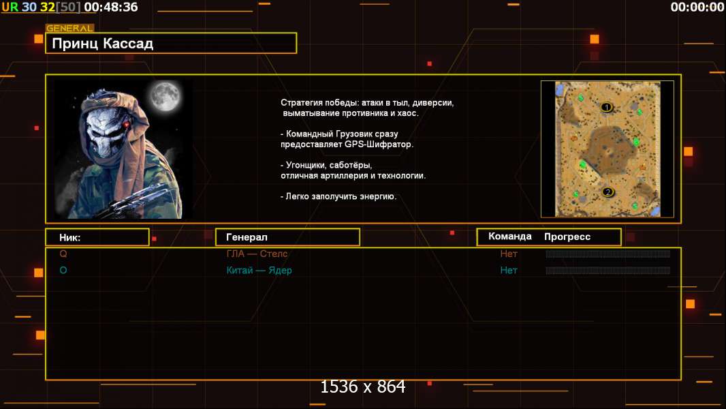Click start position marker 2 on minimap
Image resolution: width=726 pixels, height=409 pixels.
point(608,192)
